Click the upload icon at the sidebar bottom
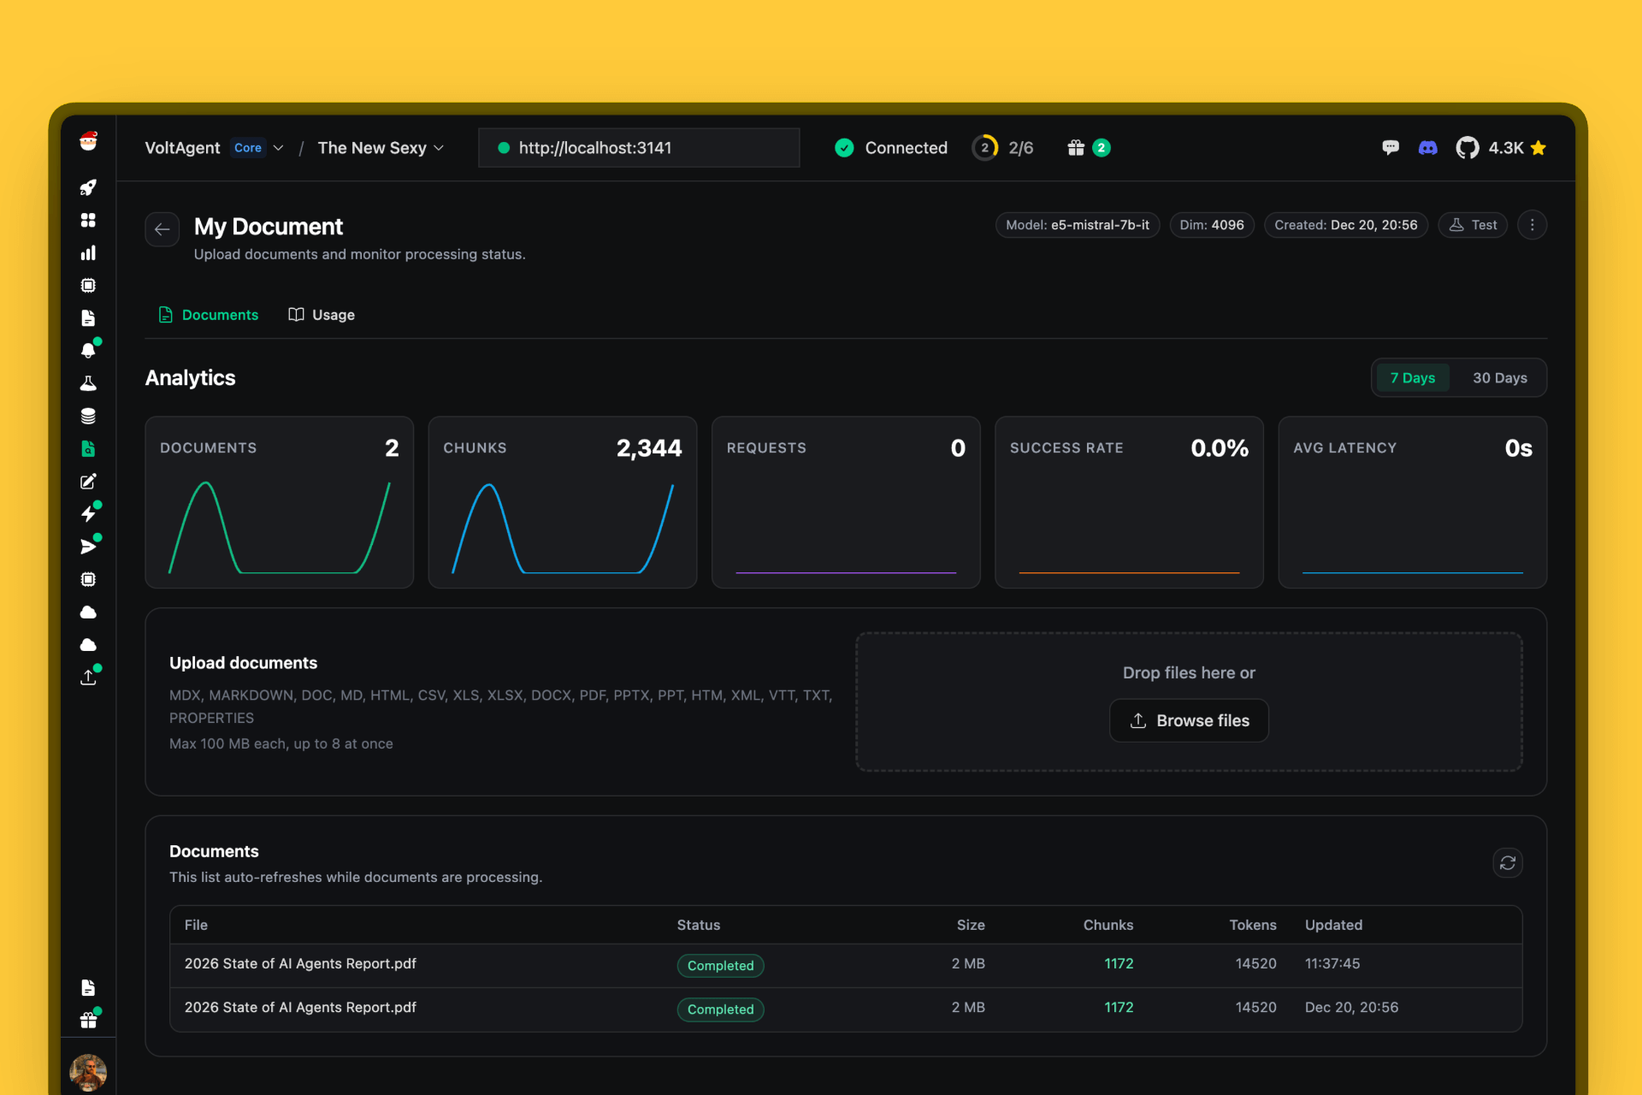The image size is (1642, 1095). [88, 677]
